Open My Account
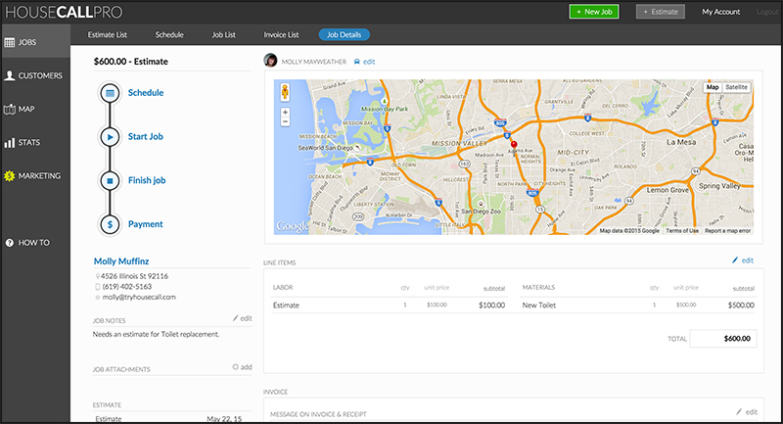 (x=721, y=12)
